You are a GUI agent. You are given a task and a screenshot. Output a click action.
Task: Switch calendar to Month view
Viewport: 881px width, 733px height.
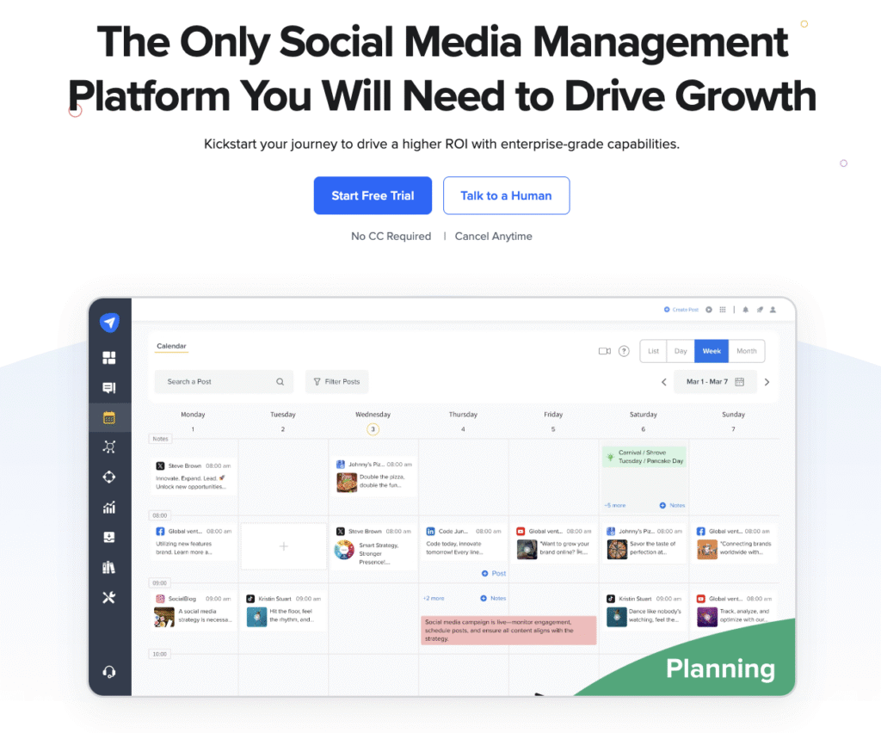pos(746,351)
